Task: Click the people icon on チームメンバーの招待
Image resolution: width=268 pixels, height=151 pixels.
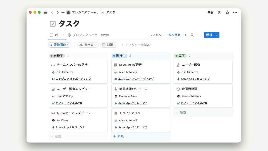Action: (x=53, y=65)
